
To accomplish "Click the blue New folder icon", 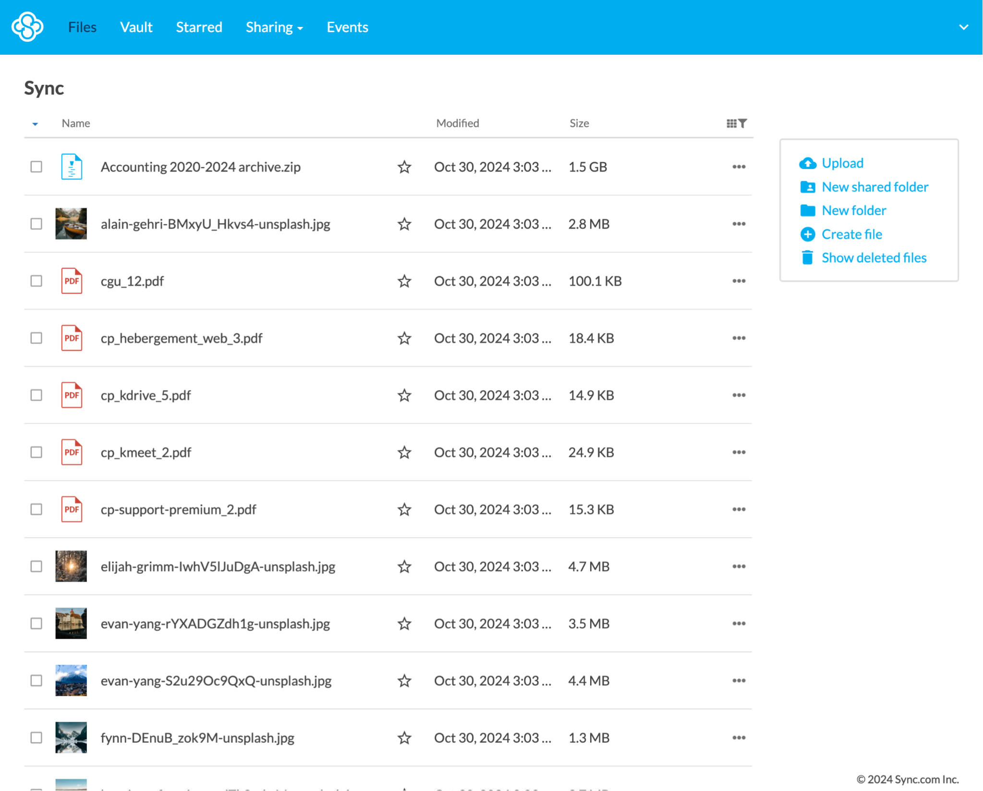I will 808,210.
